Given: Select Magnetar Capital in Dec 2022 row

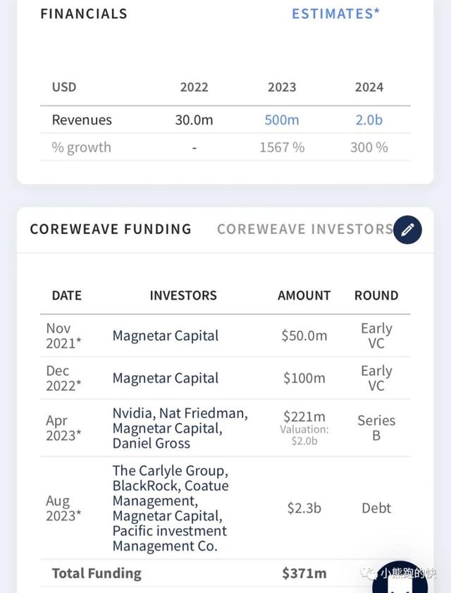Looking at the screenshot, I should (166, 378).
